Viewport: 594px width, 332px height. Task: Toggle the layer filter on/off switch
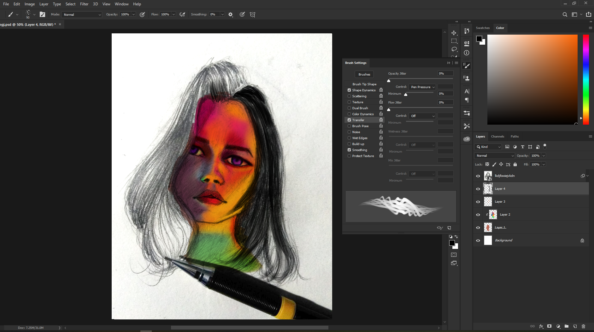545,146
